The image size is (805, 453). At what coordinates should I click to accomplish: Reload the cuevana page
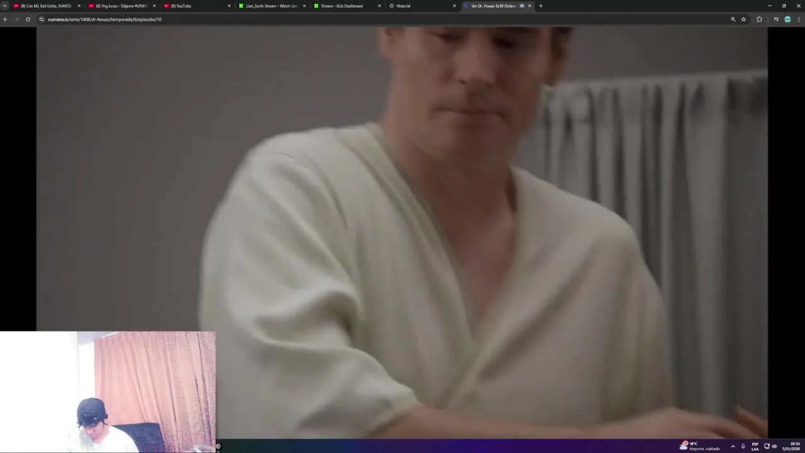[x=28, y=20]
